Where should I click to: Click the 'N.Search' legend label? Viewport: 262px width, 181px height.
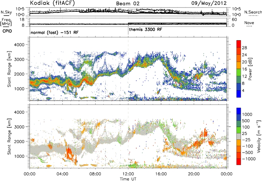point(253,12)
